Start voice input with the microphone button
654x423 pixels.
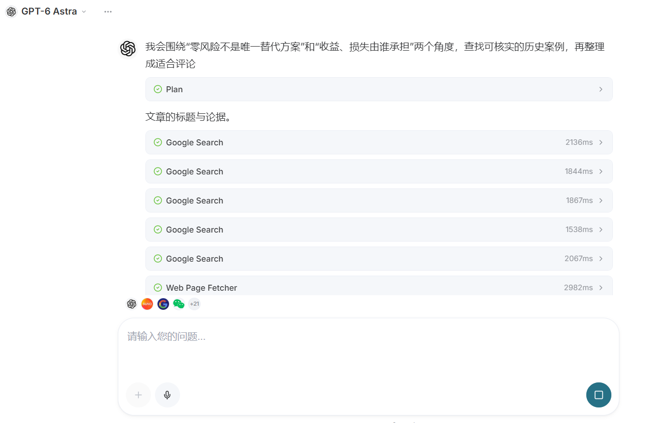168,395
